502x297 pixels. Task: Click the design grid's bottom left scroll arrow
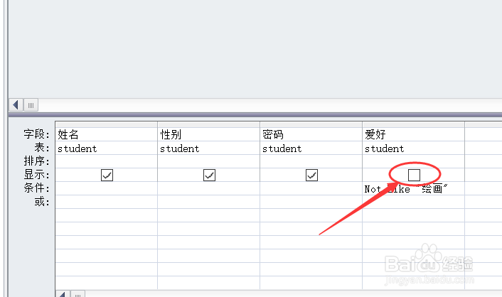pos(63,293)
